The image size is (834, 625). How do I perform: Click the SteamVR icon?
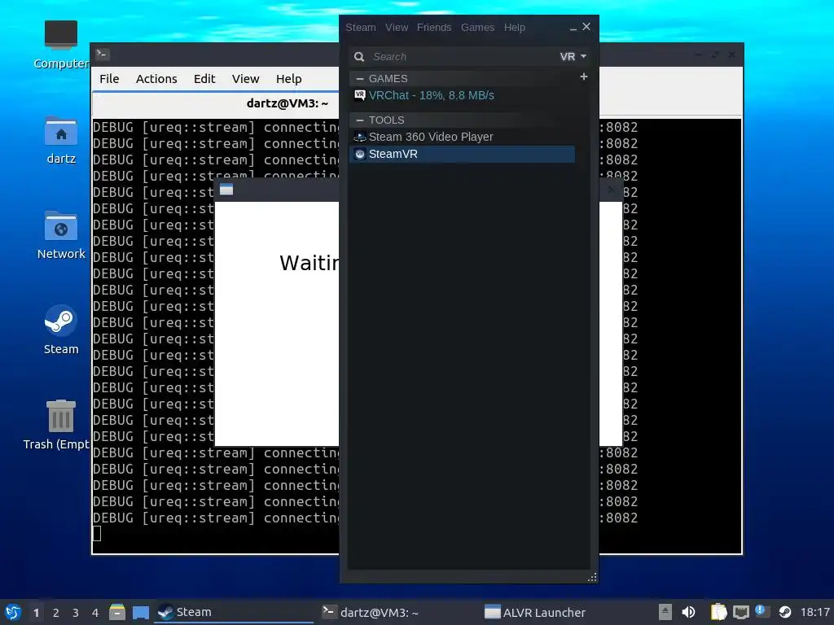[x=360, y=154]
